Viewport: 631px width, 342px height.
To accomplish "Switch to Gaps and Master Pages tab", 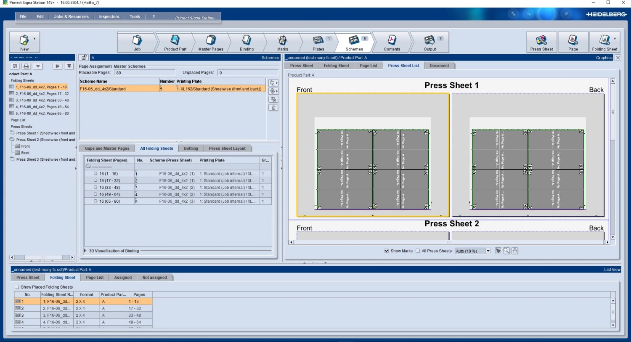I will pos(107,148).
